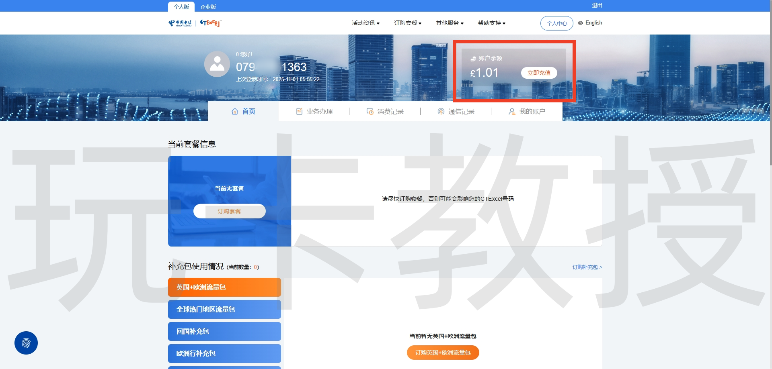Screen dimensions: 772x369
Task: Click the 我的账户 user icon
Action: click(511, 111)
